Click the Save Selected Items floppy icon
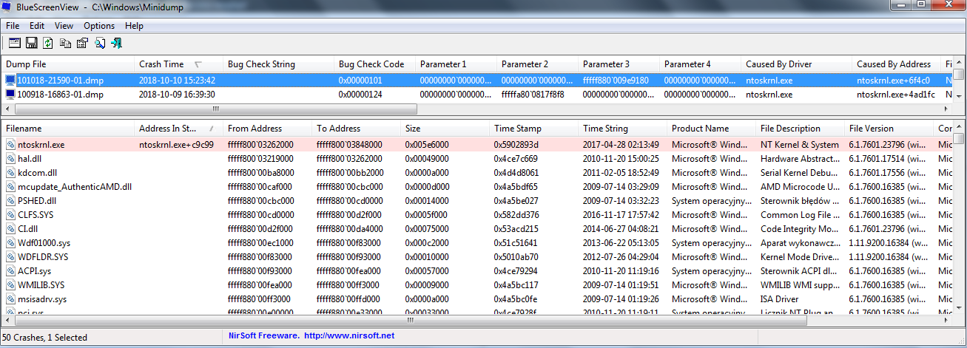This screenshot has height=348, width=967. pyautogui.click(x=32, y=43)
